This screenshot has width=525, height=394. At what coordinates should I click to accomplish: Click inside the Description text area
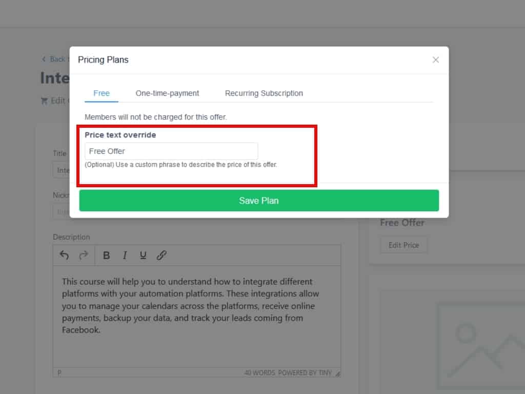click(x=196, y=318)
